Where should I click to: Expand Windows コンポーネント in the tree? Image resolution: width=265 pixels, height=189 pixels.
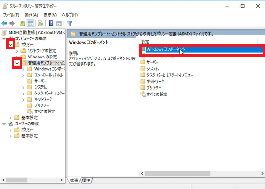point(23,69)
